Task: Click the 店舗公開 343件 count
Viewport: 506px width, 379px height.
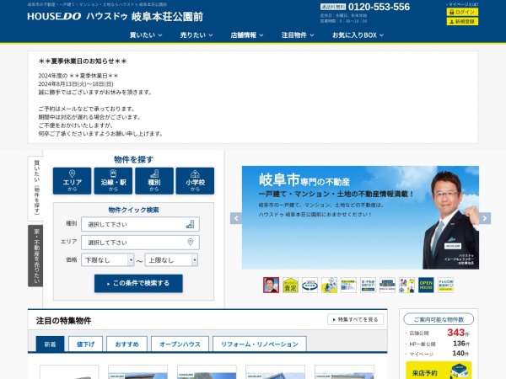Action: pyautogui.click(x=437, y=333)
